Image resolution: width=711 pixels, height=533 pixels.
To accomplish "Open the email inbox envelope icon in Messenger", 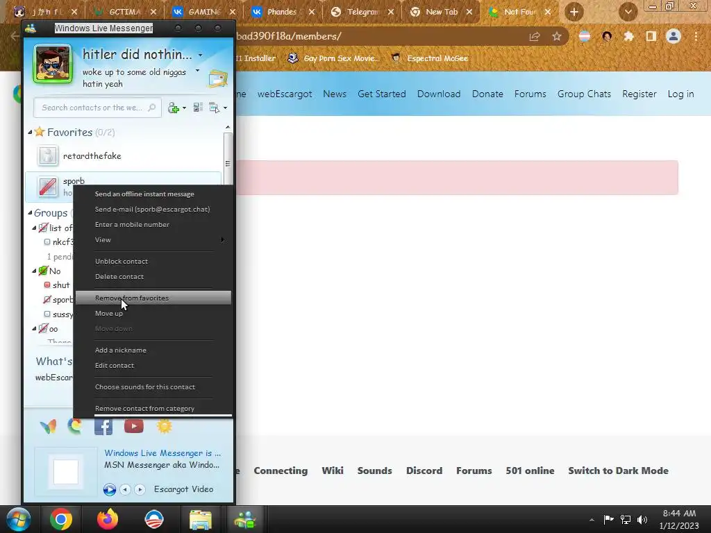I will pos(218,78).
